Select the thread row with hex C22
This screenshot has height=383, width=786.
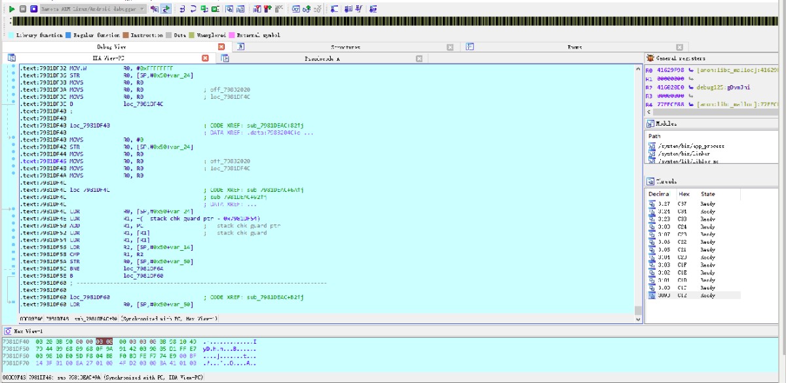tap(694, 242)
